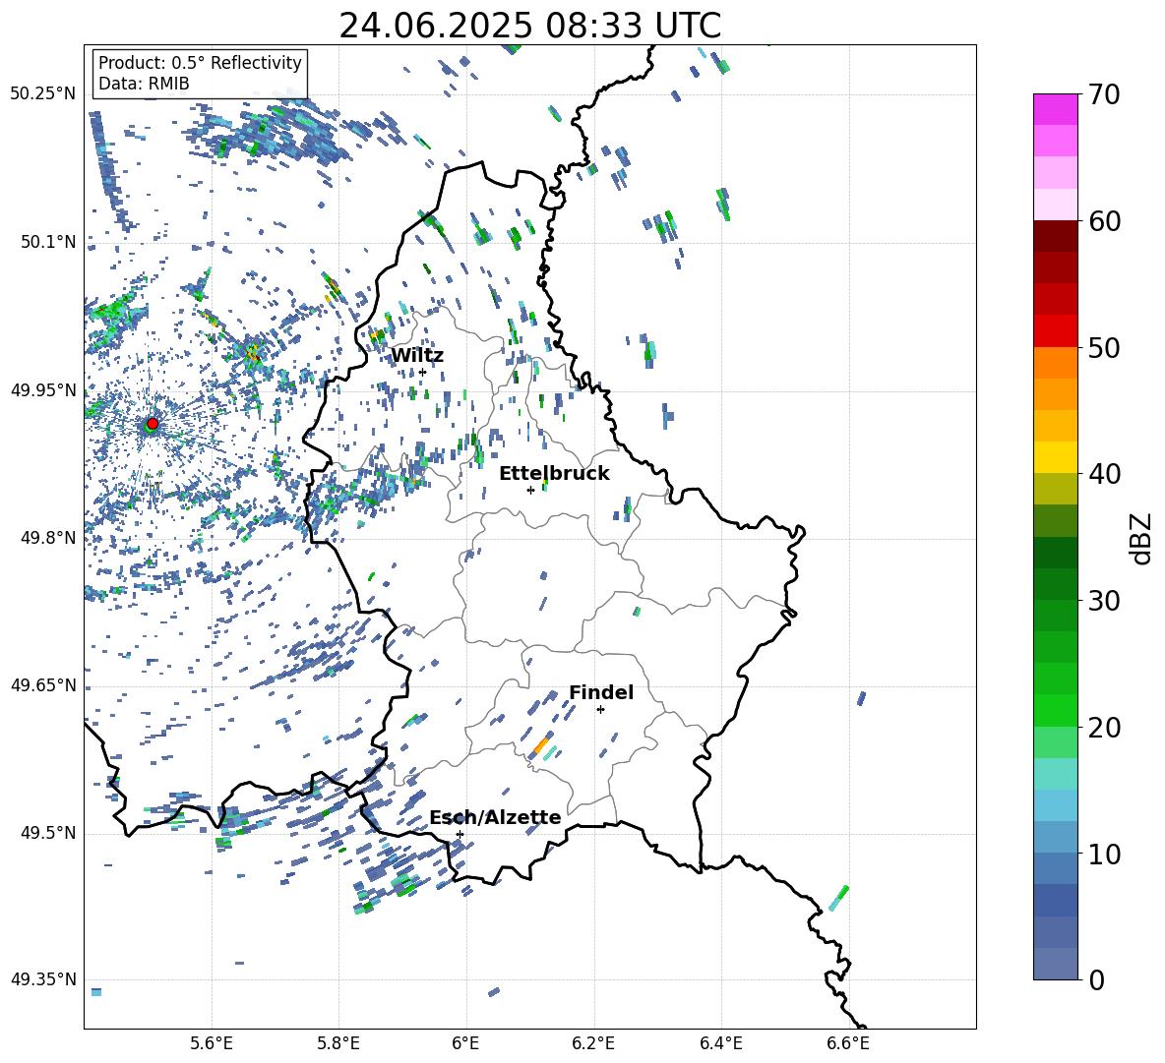Click the red radar site marker dot
The height and width of the screenshot is (1063, 1165).
[153, 423]
